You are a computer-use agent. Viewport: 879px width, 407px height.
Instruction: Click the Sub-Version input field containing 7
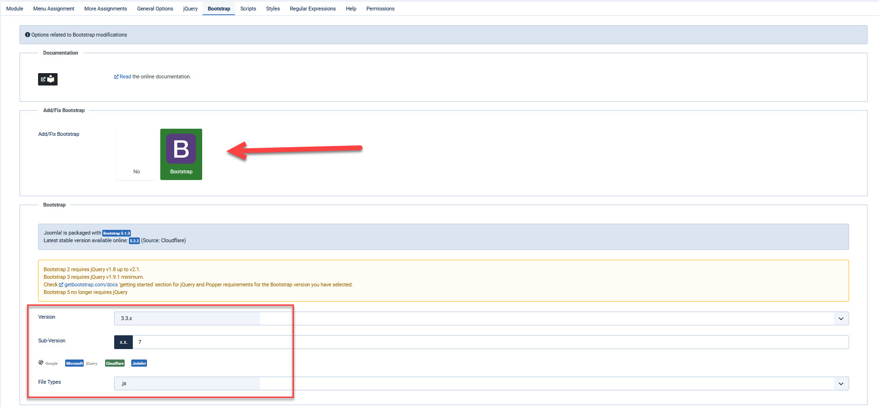click(x=491, y=342)
